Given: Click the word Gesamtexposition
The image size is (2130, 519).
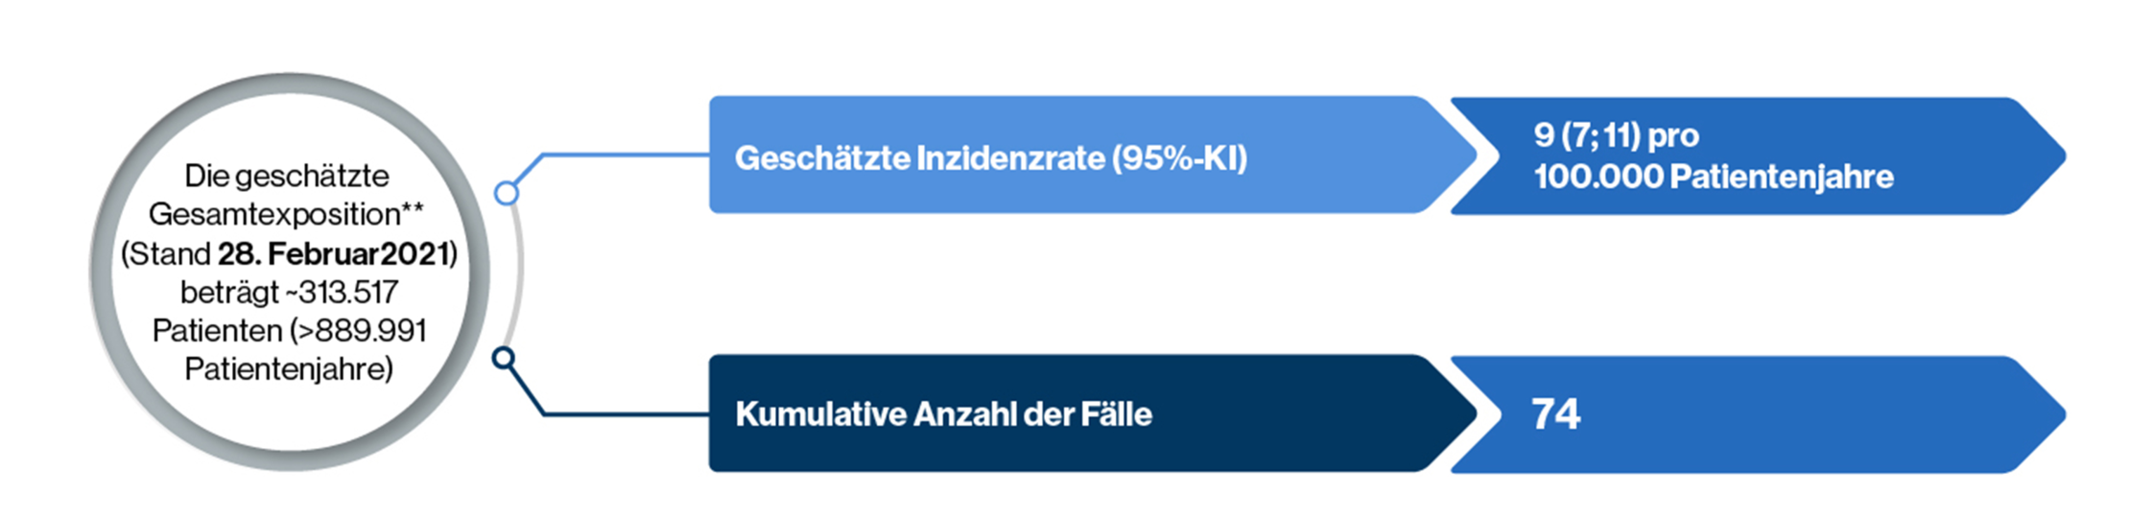Looking at the screenshot, I should tap(274, 214).
